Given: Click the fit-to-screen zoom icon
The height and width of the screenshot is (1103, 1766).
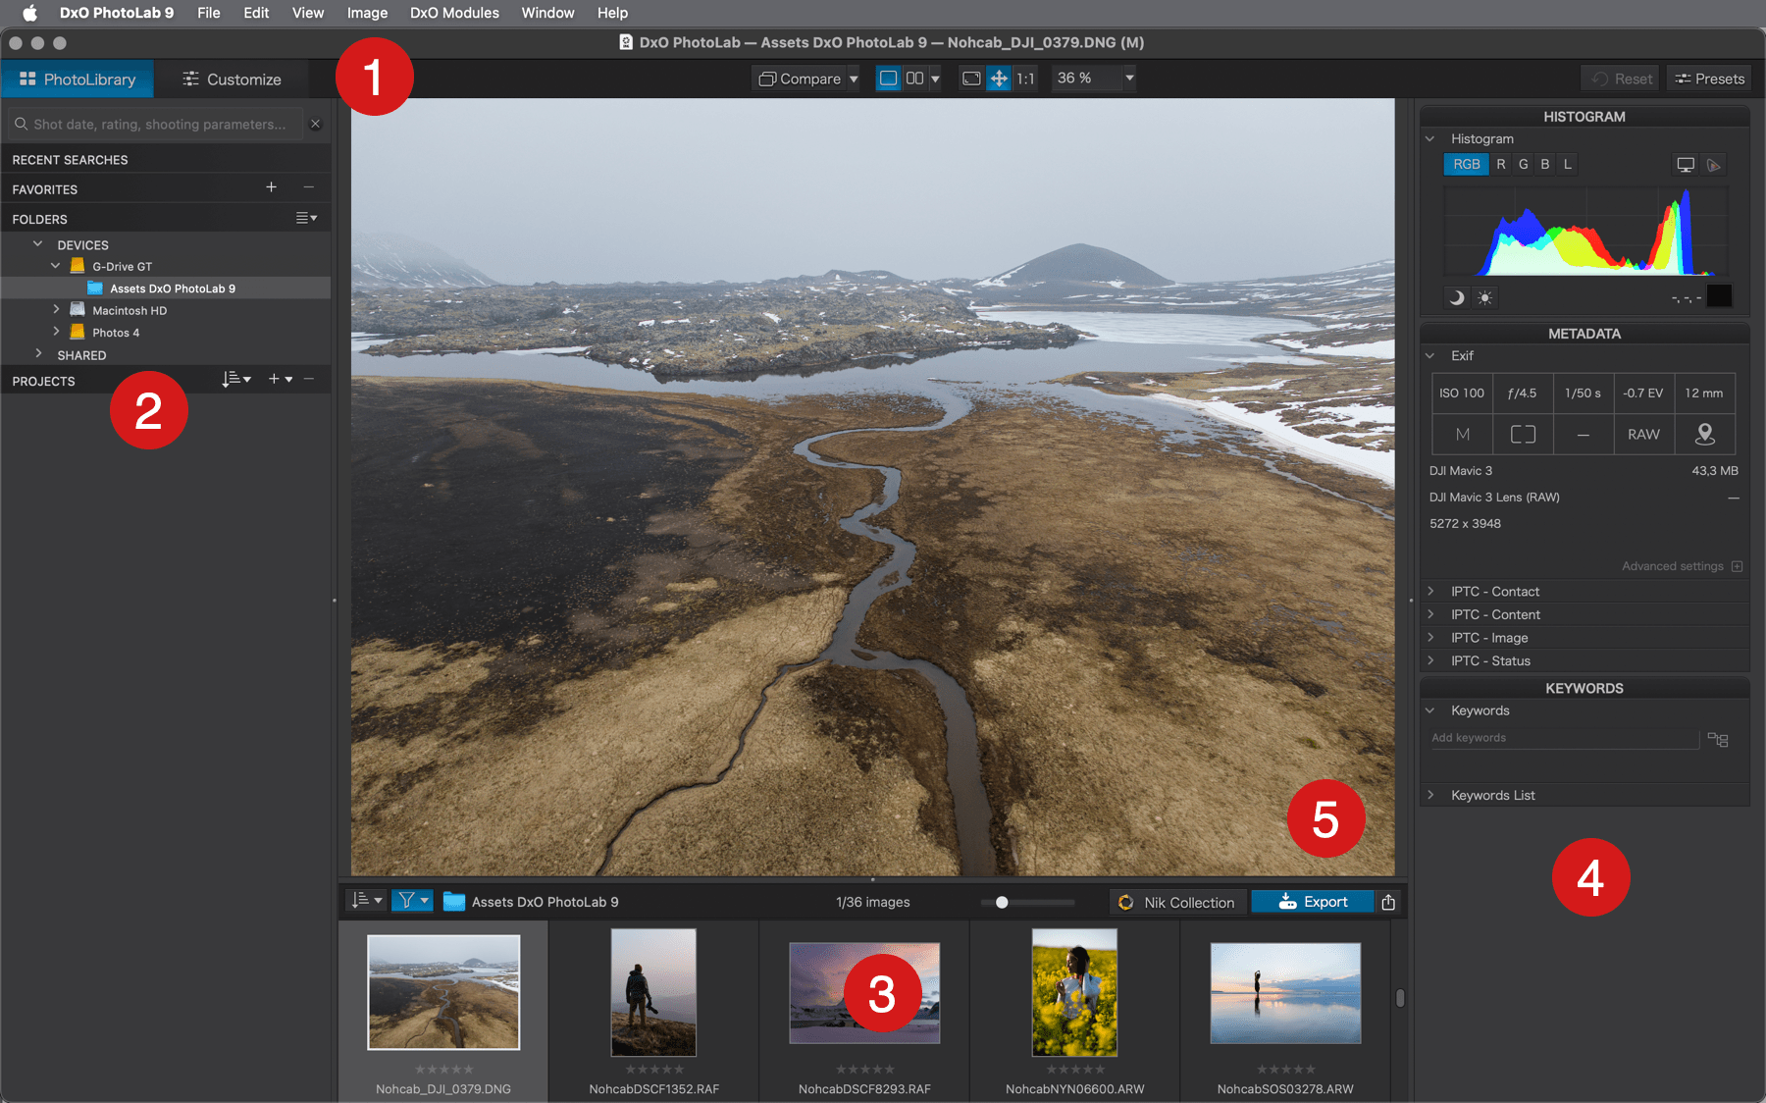Looking at the screenshot, I should pos(971,79).
